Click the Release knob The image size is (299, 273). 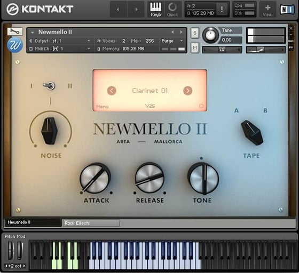pyautogui.click(x=149, y=178)
